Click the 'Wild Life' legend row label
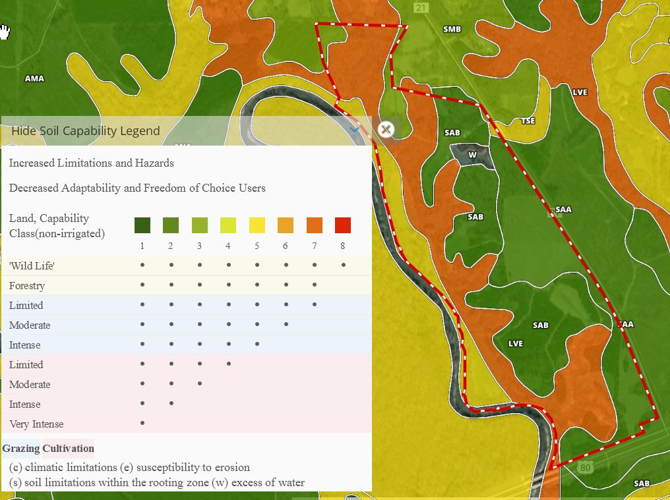 coord(32,265)
